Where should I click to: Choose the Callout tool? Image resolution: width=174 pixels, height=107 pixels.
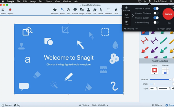pos(75,11)
